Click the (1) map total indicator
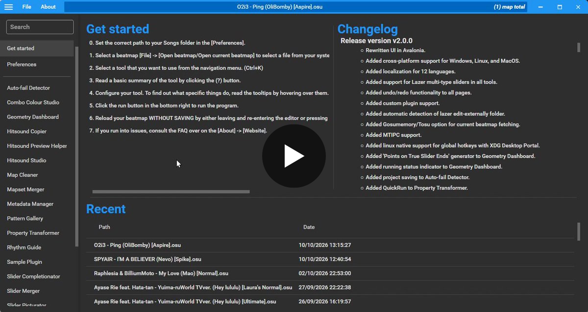The width and height of the screenshot is (588, 312). coord(509,7)
